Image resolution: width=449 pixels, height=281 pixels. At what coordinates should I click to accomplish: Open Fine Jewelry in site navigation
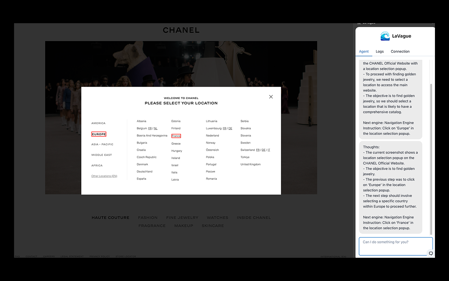pos(182,218)
